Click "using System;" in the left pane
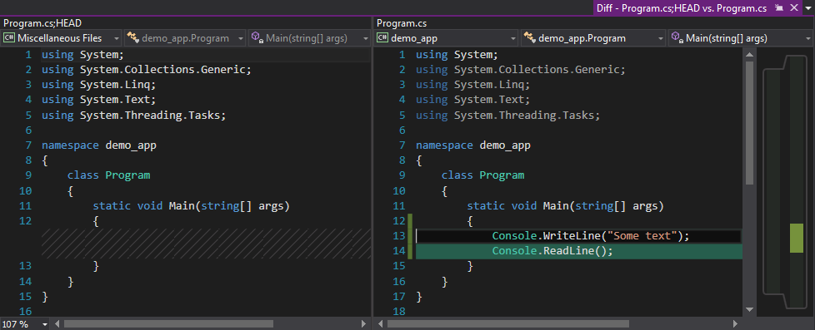Screen dimensions: 815x330 click(82, 55)
